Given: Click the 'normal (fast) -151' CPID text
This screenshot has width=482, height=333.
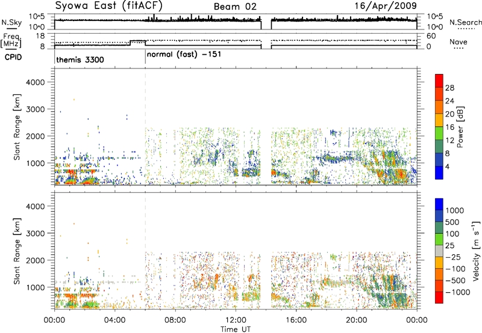Looking at the screenshot, I should tap(184, 55).
